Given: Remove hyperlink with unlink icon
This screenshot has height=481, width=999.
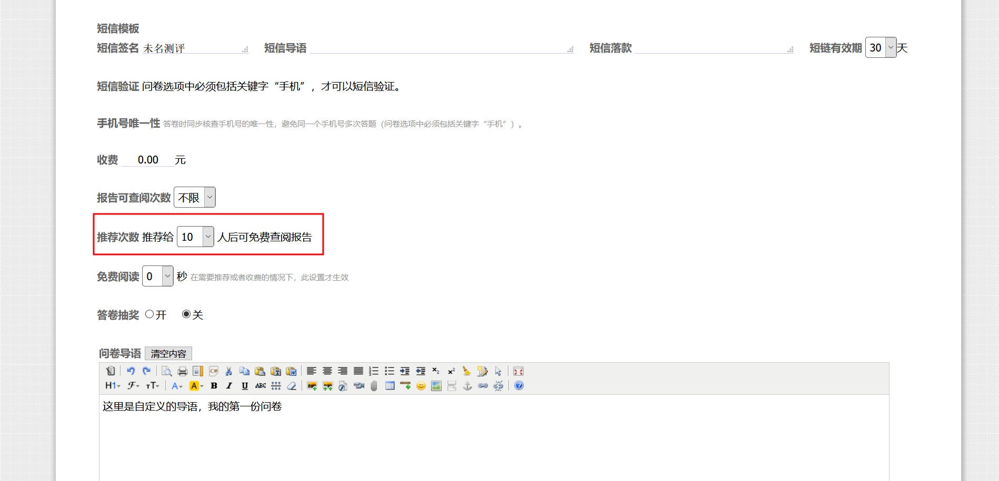Looking at the screenshot, I should tap(498, 386).
